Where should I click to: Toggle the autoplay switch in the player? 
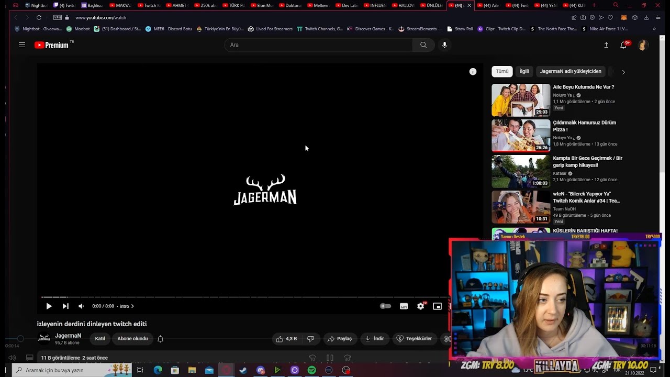pyautogui.click(x=386, y=306)
